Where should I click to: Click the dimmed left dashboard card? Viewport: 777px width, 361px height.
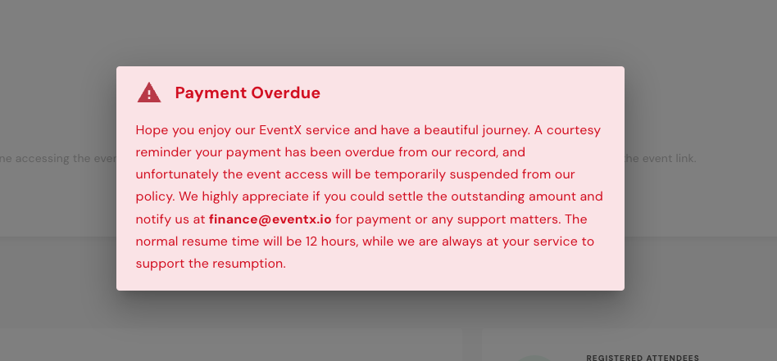[x=231, y=345]
